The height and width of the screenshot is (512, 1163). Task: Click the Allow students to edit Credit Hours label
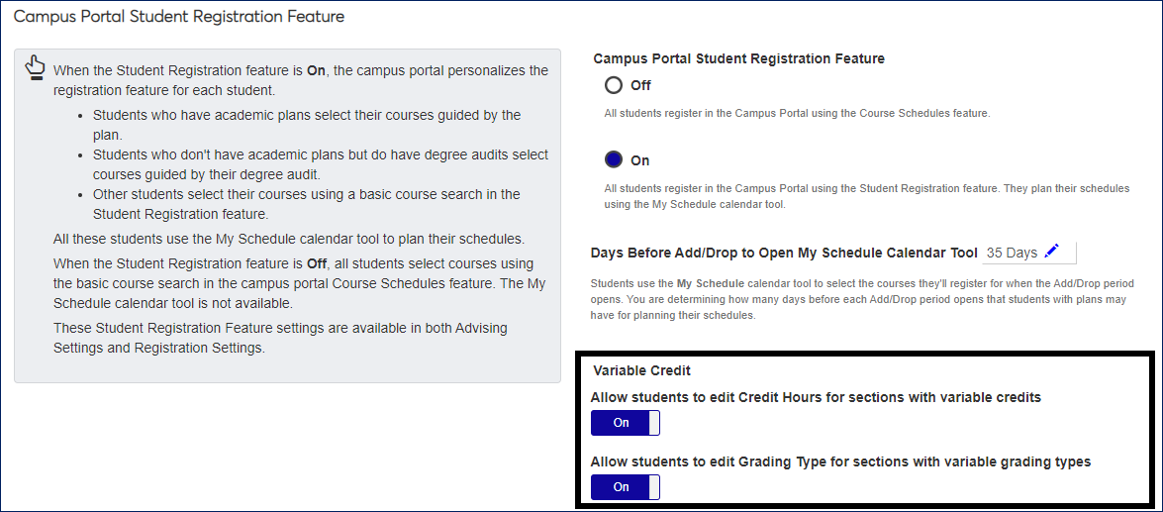[x=816, y=397]
